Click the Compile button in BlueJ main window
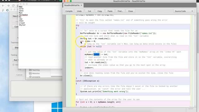The height and width of the screenshot is (112, 199). 15,27
